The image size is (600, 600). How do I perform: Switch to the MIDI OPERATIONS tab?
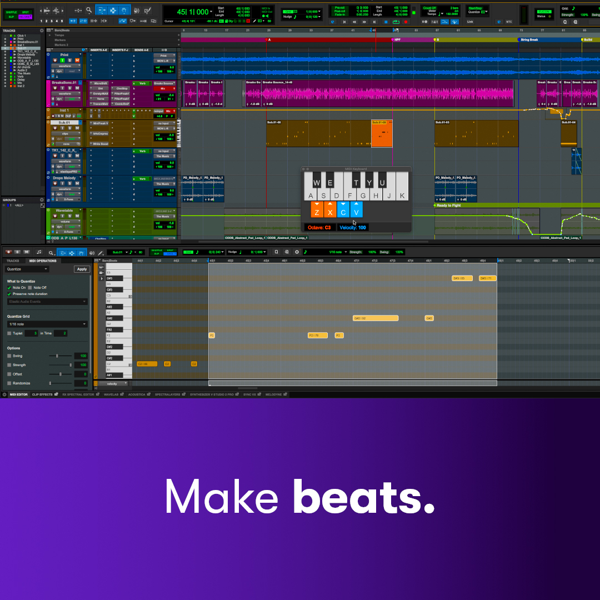click(43, 261)
